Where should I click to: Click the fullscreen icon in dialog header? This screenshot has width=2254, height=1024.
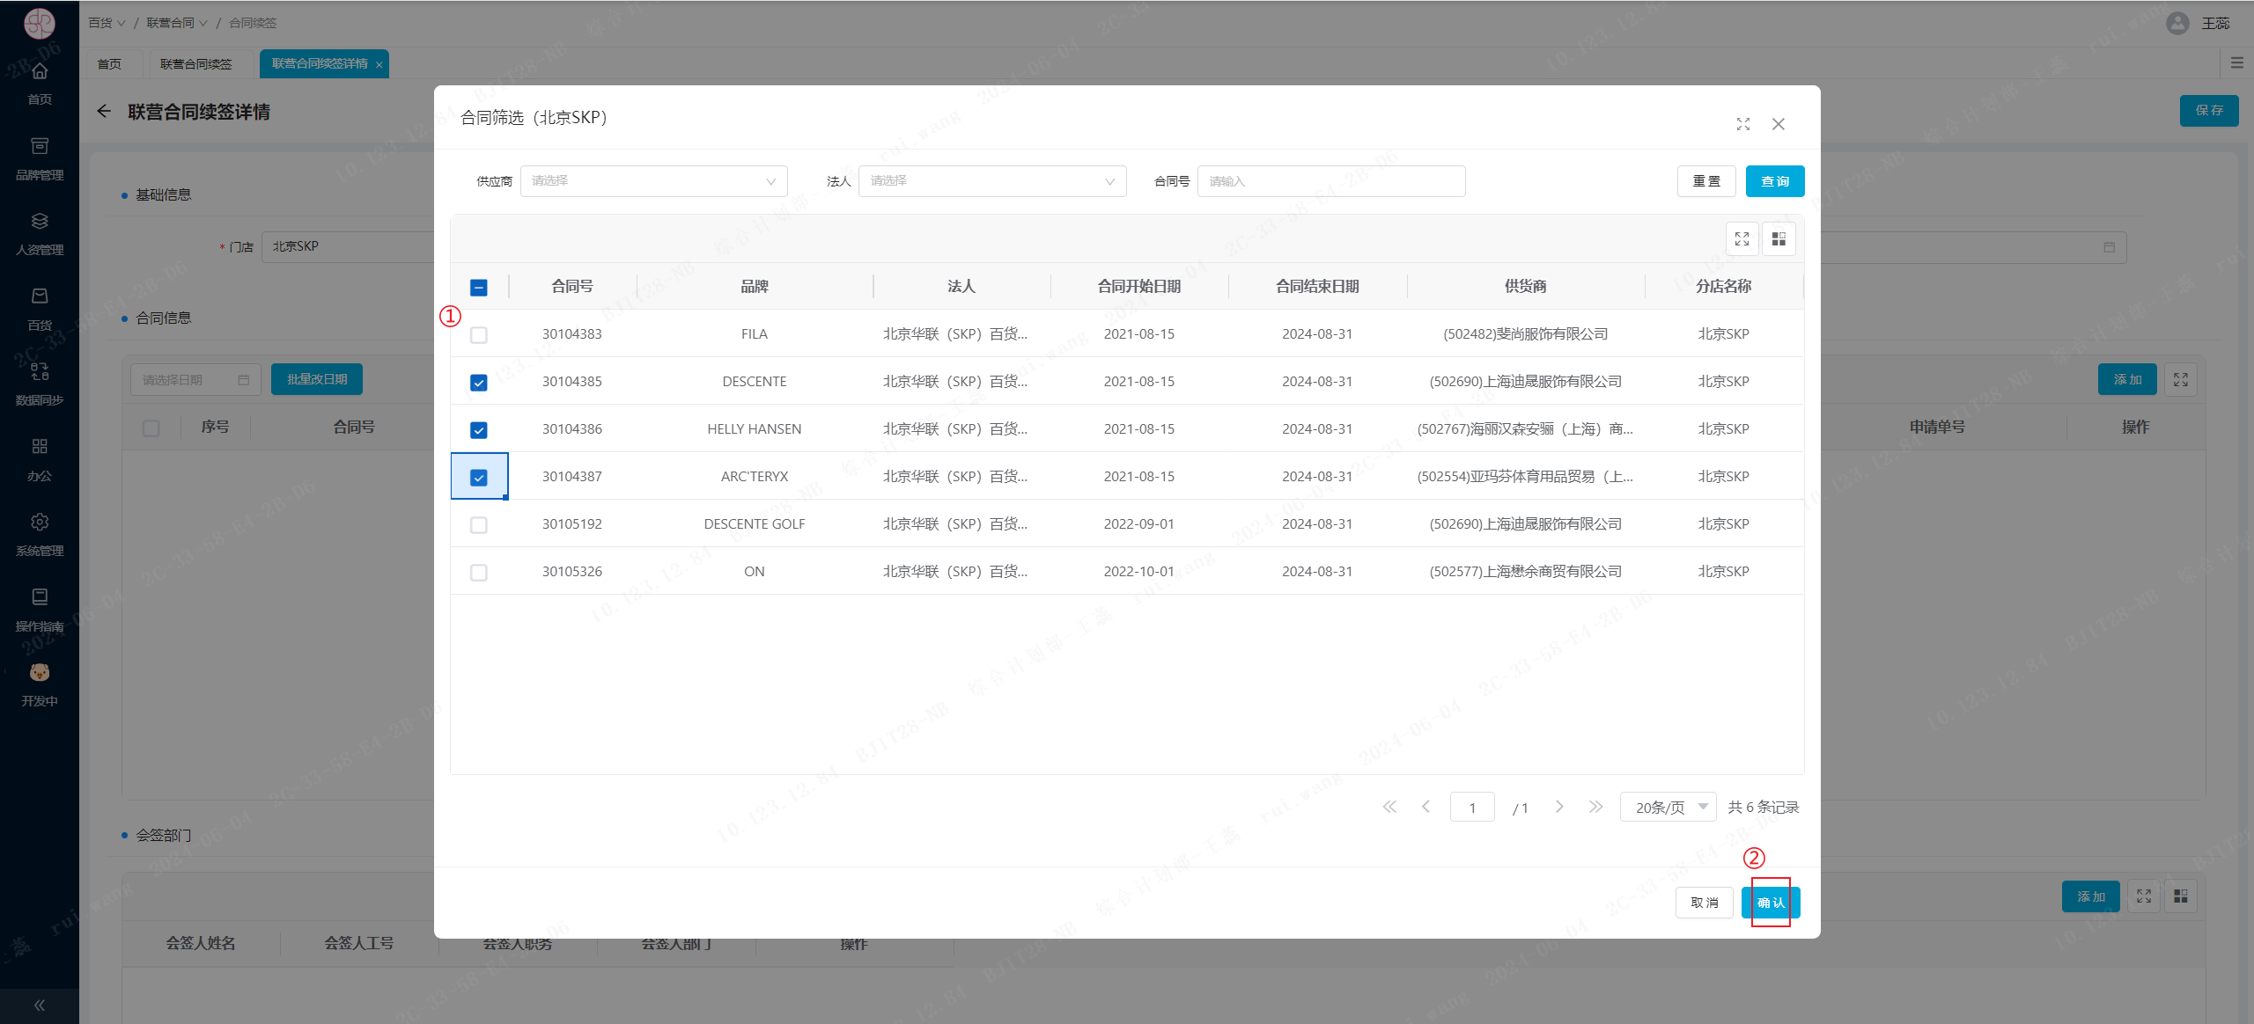click(1742, 124)
